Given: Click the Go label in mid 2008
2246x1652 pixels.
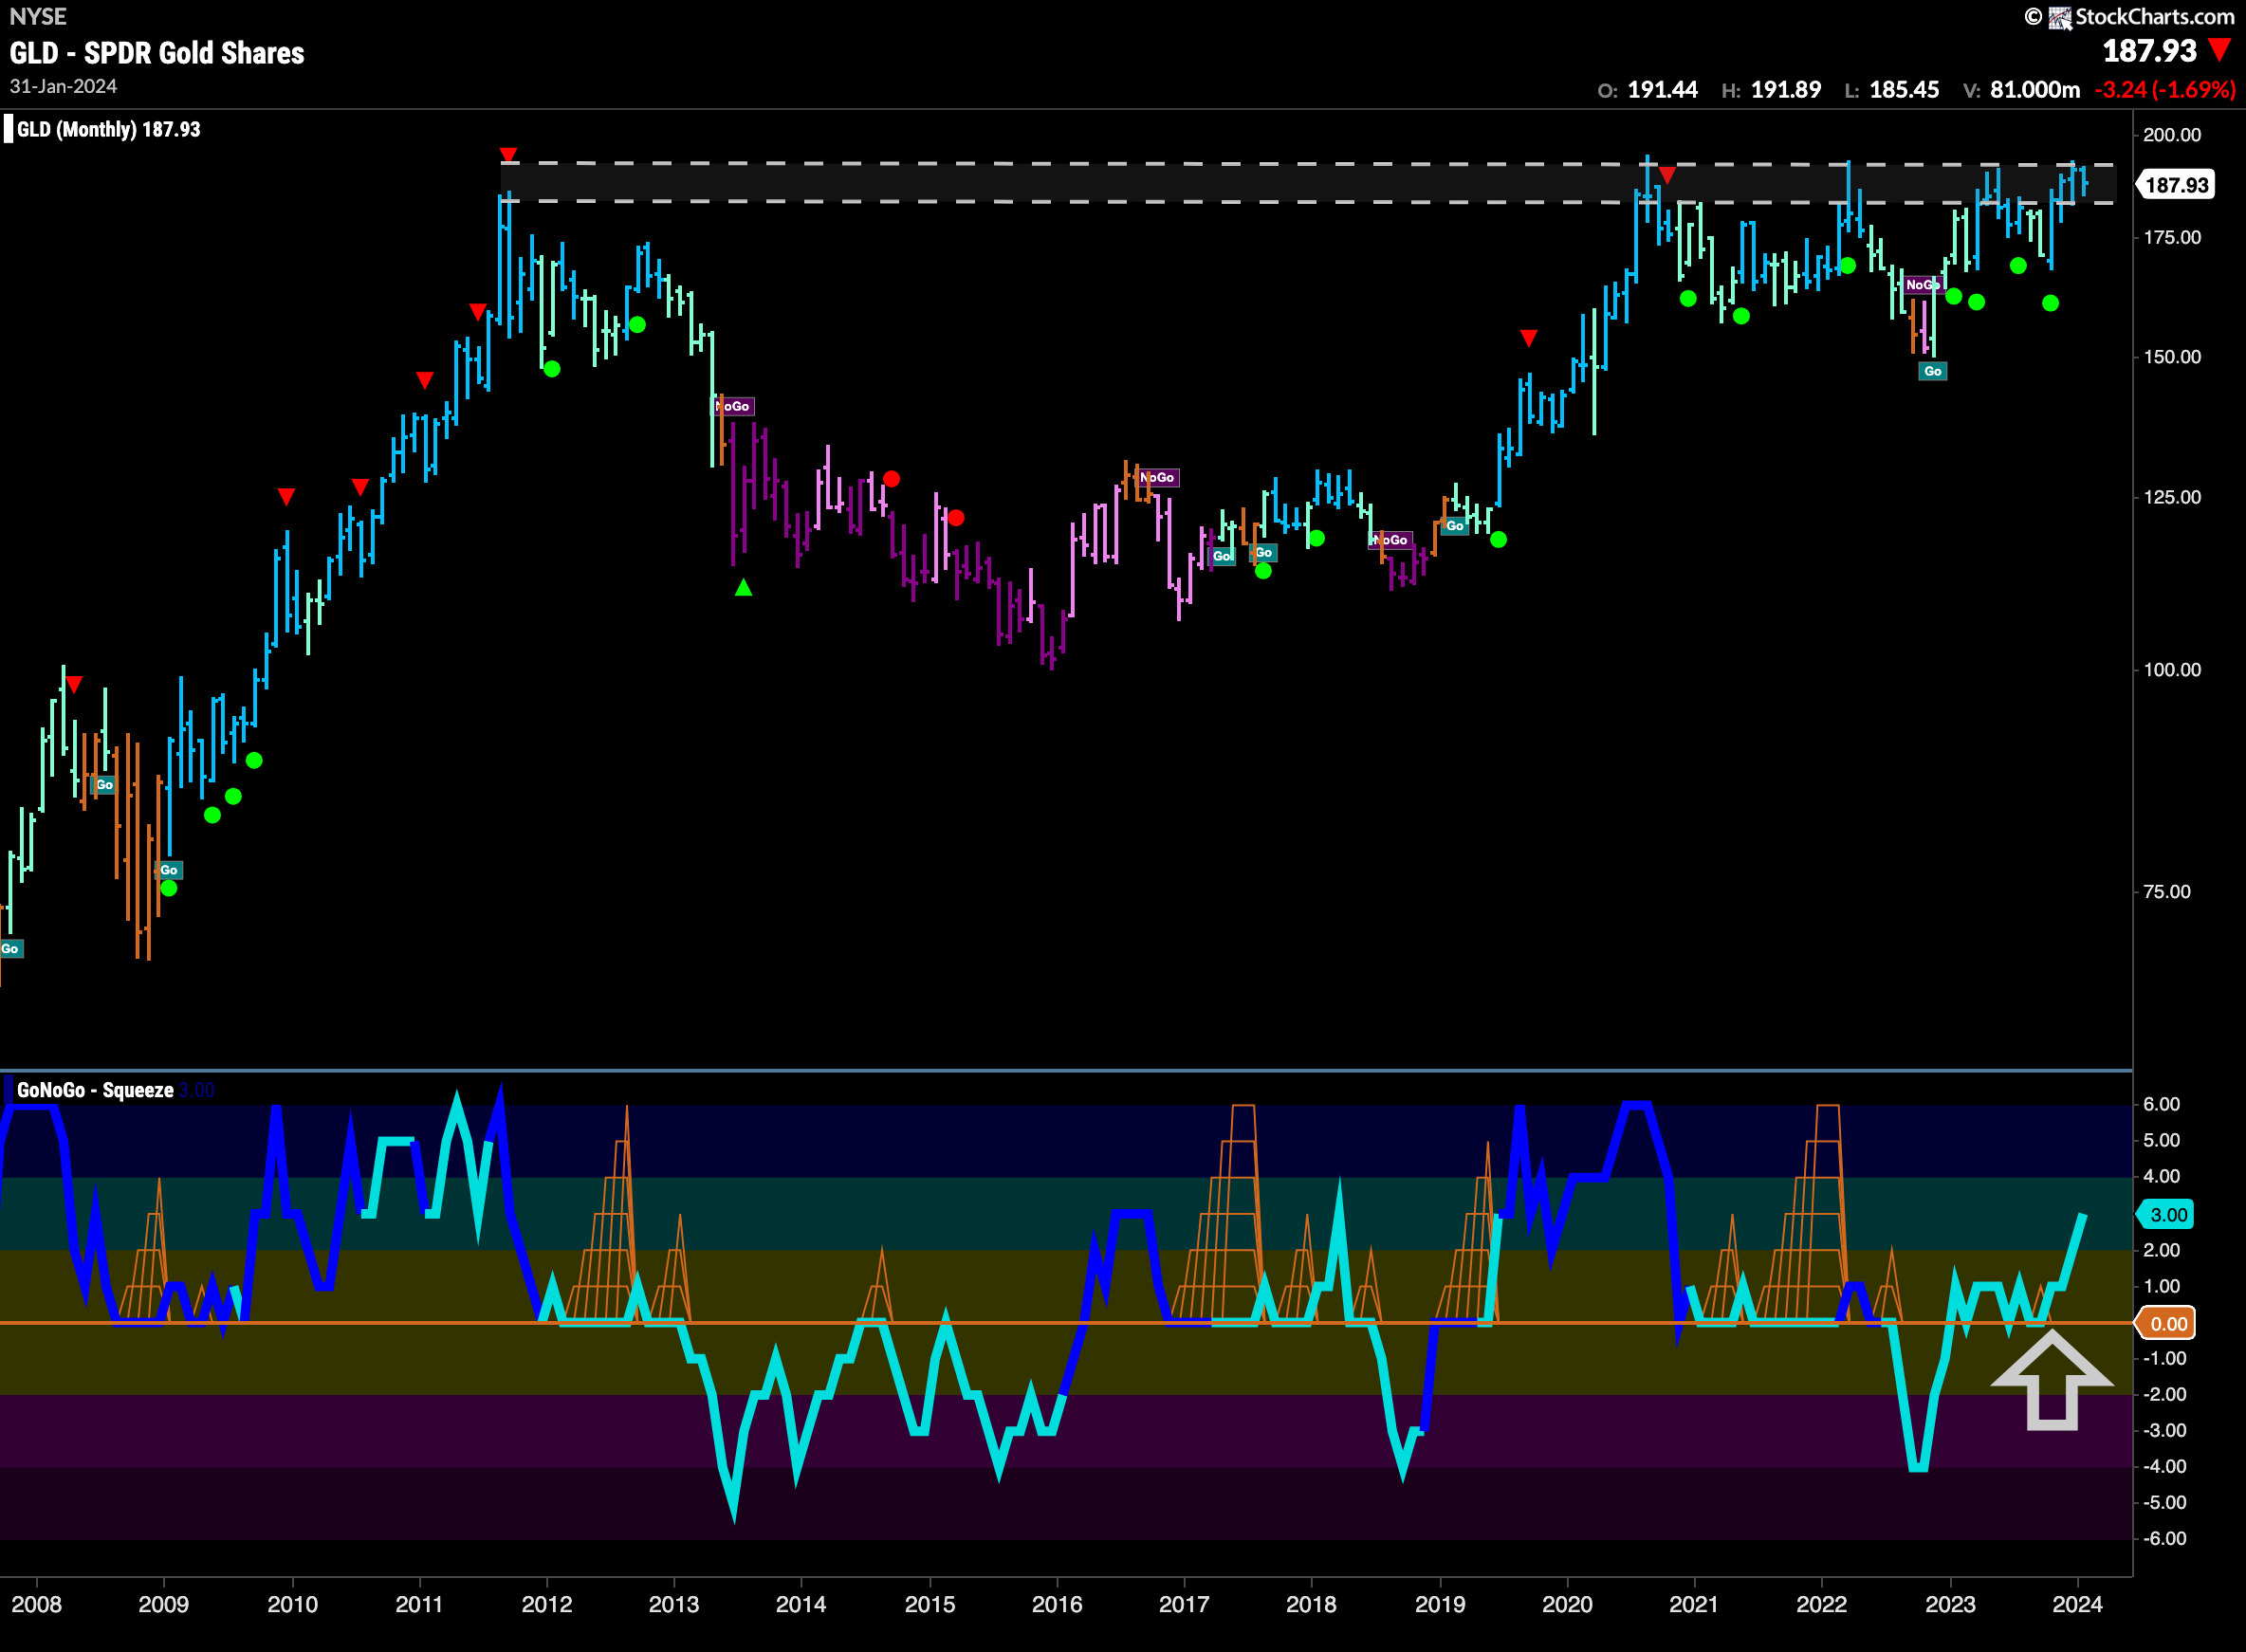Looking at the screenshot, I should [x=104, y=785].
